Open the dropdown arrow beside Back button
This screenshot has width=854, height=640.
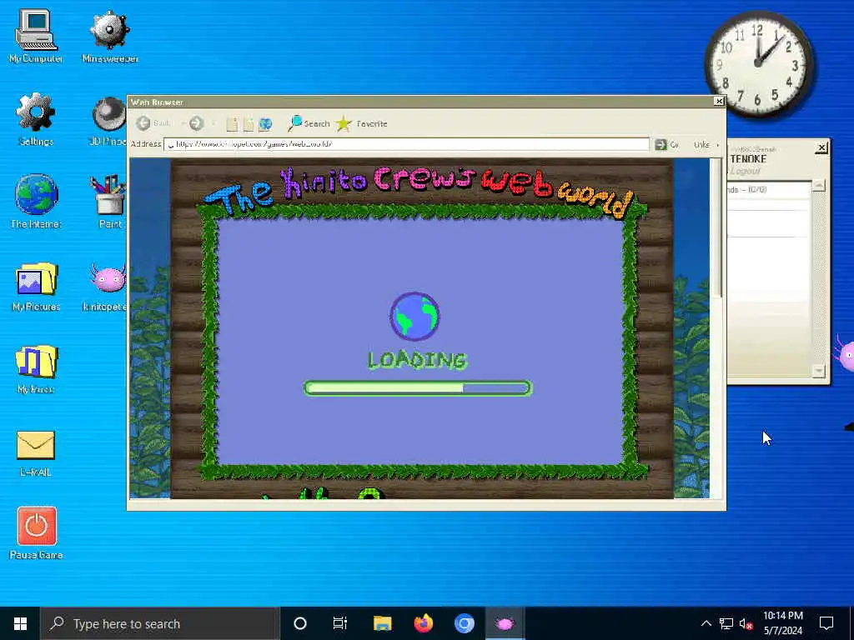click(183, 124)
